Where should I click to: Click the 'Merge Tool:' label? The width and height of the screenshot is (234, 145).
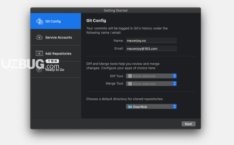tap(114, 84)
